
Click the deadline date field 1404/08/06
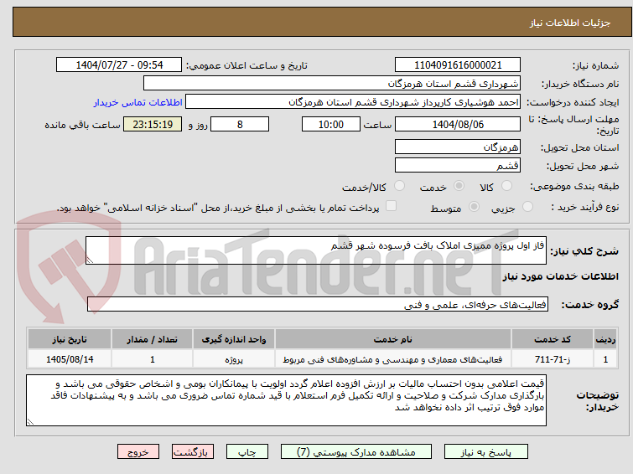(x=458, y=124)
